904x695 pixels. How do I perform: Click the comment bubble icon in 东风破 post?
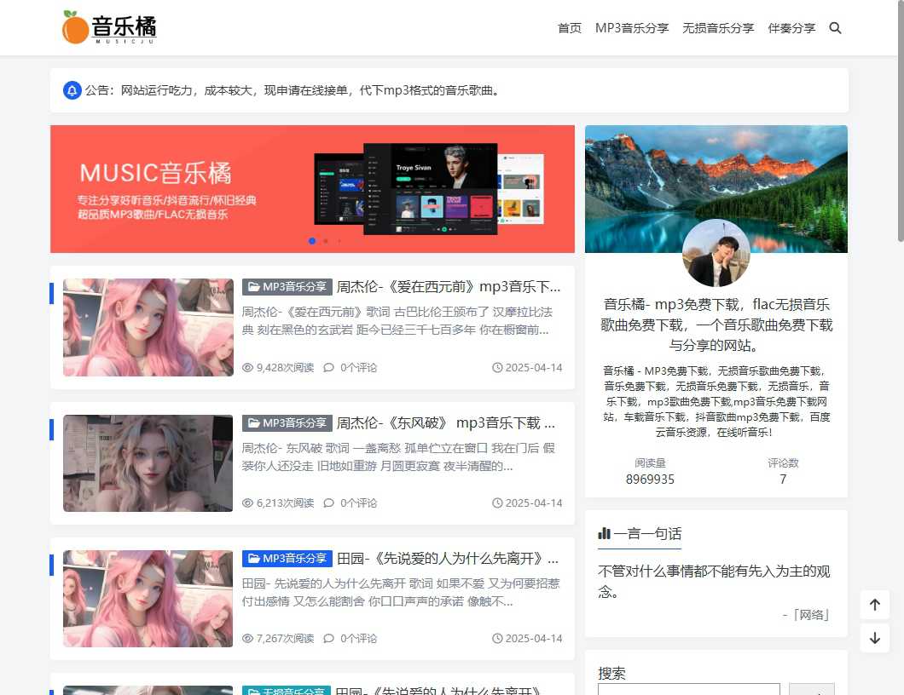pyautogui.click(x=328, y=503)
